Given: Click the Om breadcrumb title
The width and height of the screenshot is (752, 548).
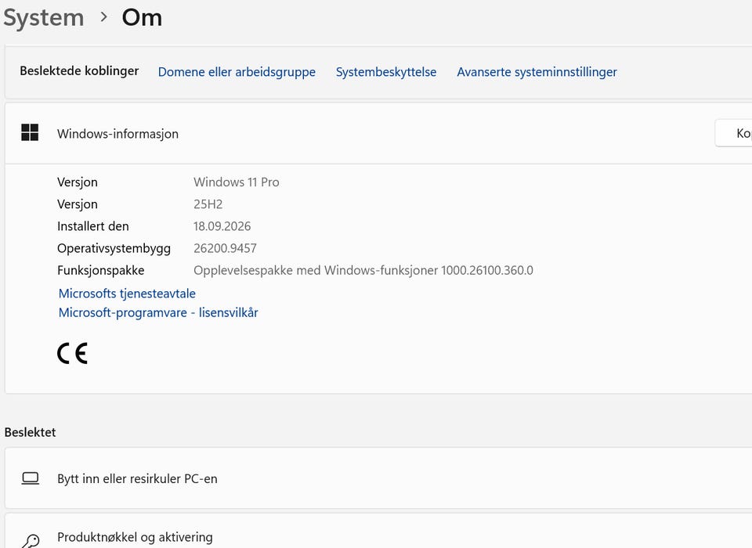Looking at the screenshot, I should click(x=142, y=18).
